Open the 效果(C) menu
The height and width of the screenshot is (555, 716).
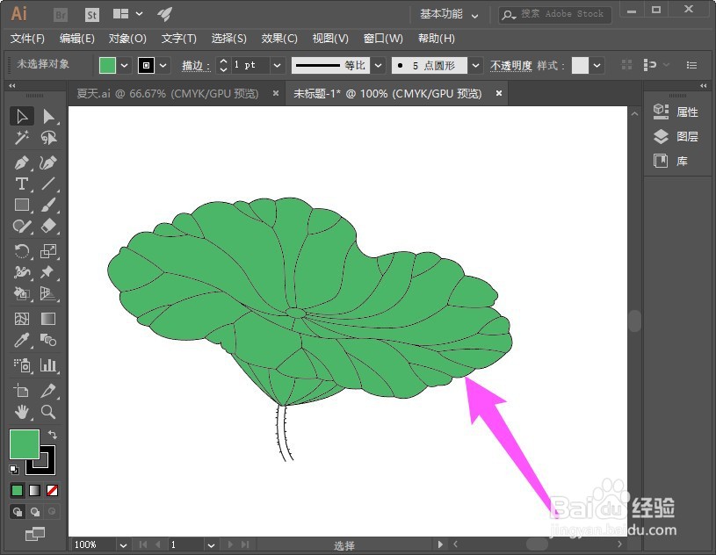point(279,39)
